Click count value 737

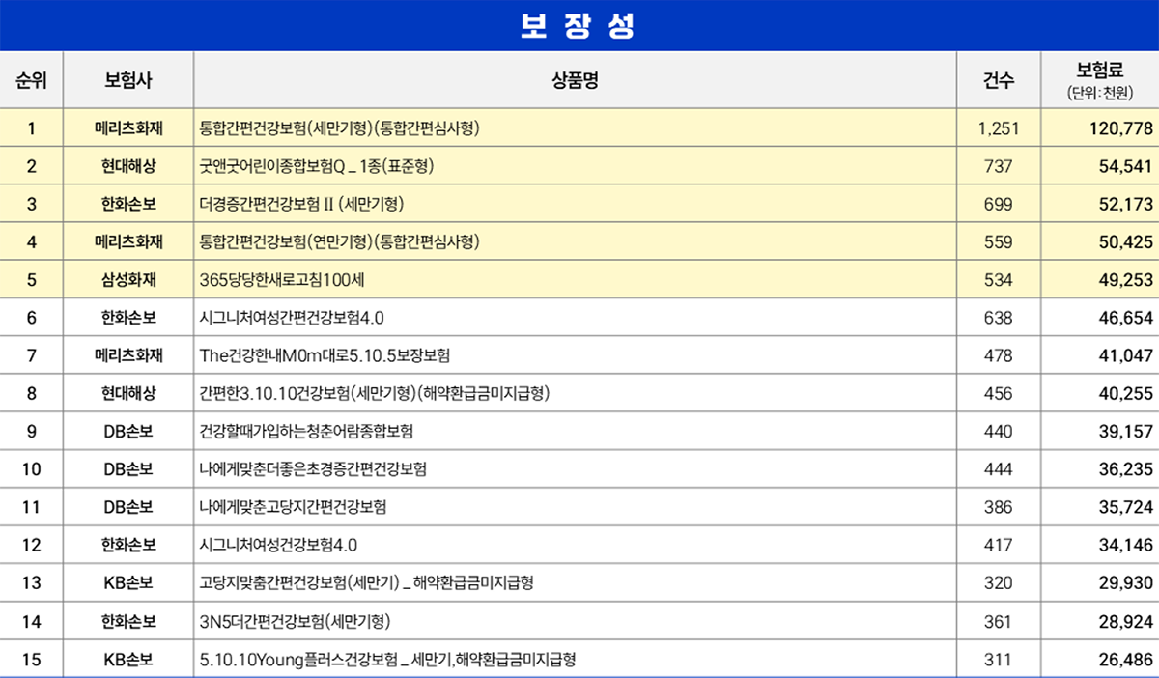coord(998,166)
